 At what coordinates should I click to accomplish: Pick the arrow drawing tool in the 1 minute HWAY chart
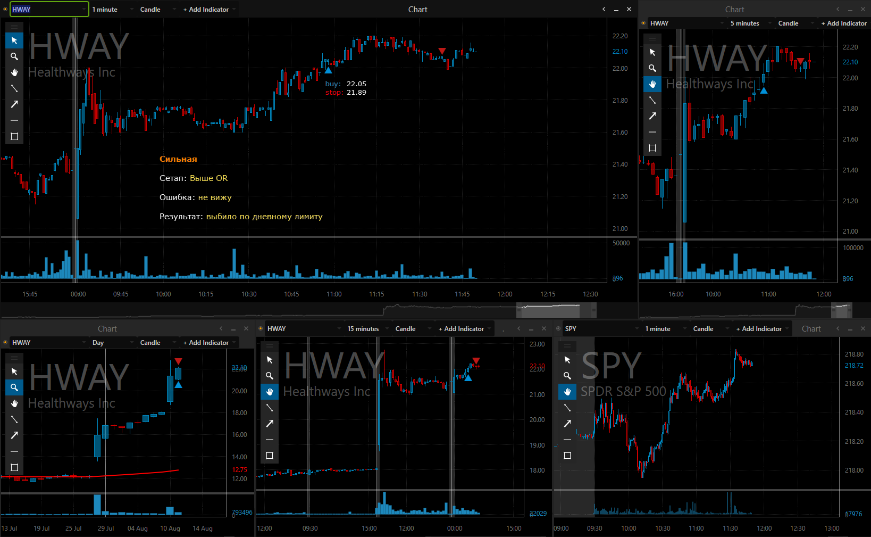[x=14, y=104]
